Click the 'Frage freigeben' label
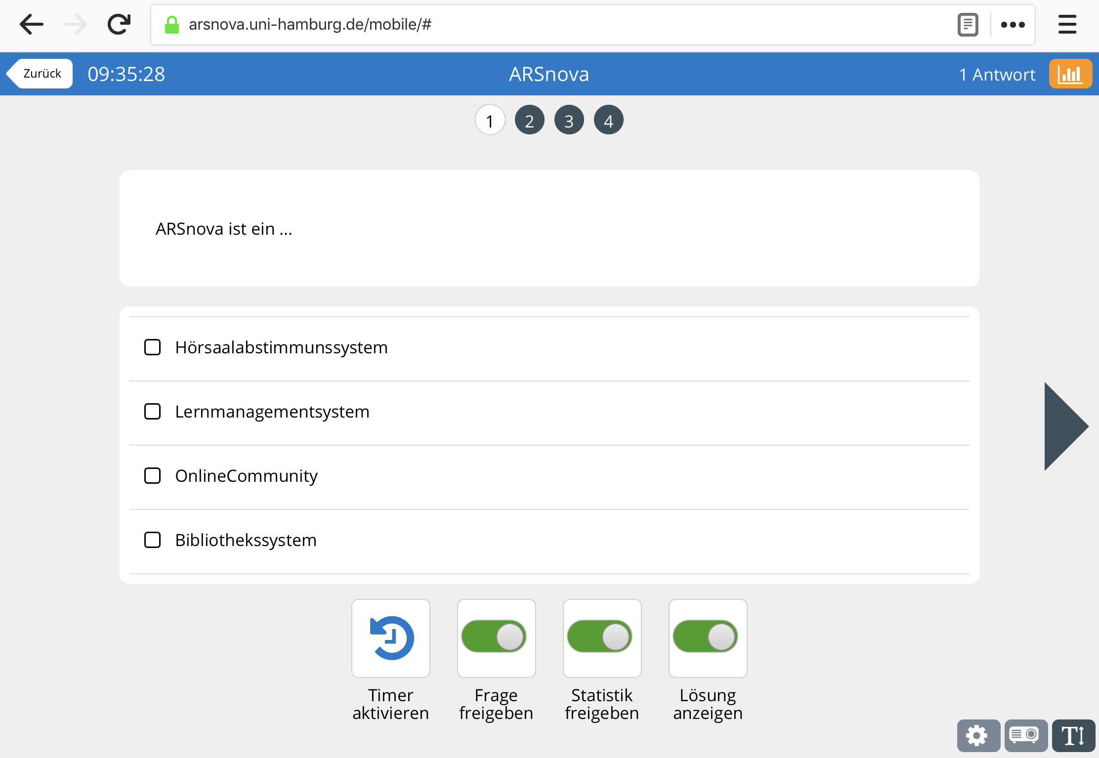The width and height of the screenshot is (1099, 758). [x=497, y=704]
